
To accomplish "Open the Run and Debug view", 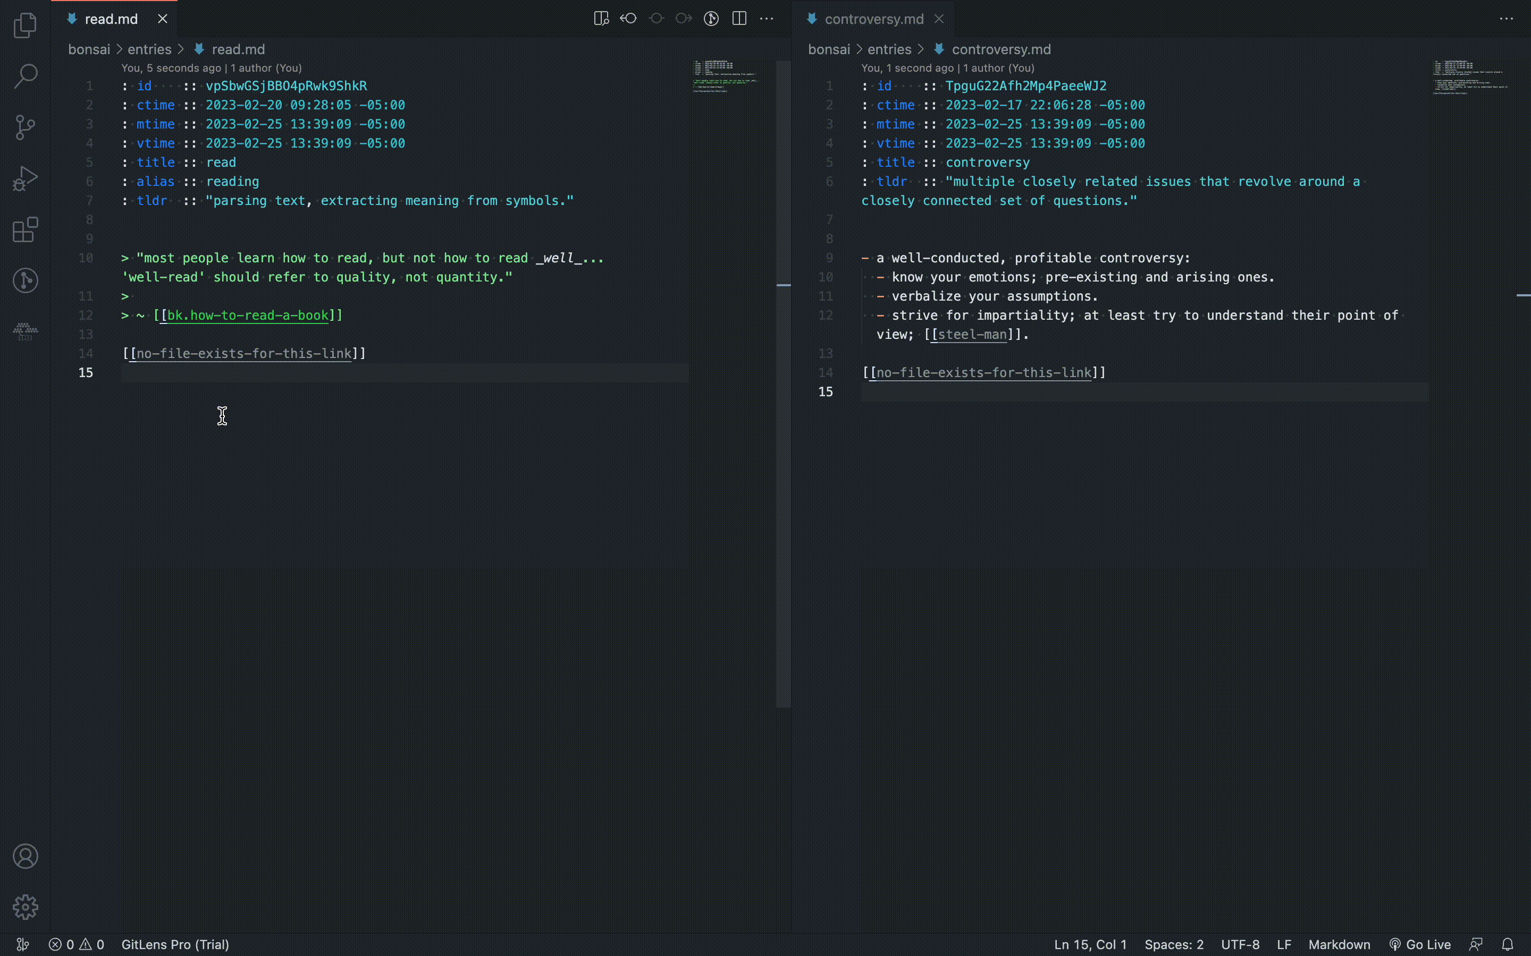I will point(26,178).
